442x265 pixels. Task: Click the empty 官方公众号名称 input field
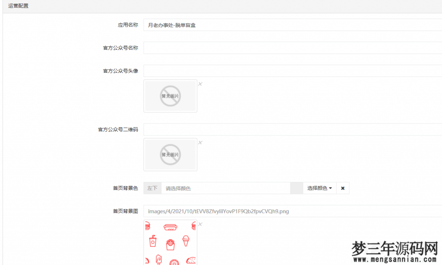click(216, 48)
